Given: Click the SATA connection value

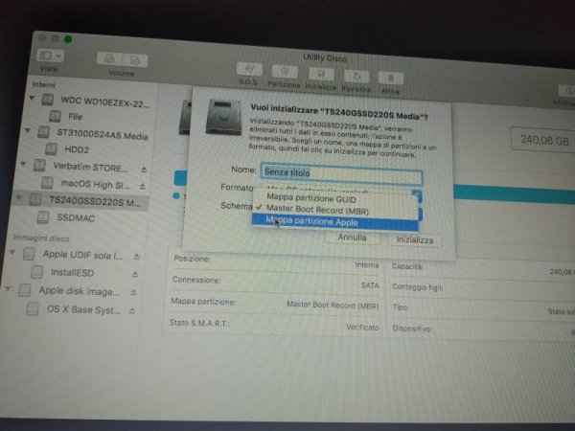Looking at the screenshot, I should click(370, 285).
